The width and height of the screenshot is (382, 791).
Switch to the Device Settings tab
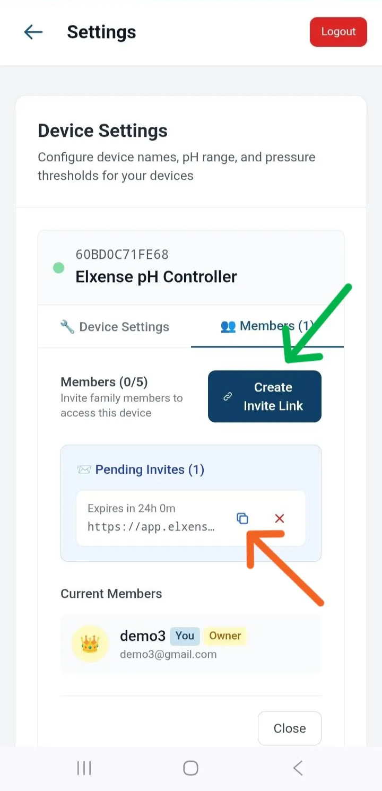[115, 327]
